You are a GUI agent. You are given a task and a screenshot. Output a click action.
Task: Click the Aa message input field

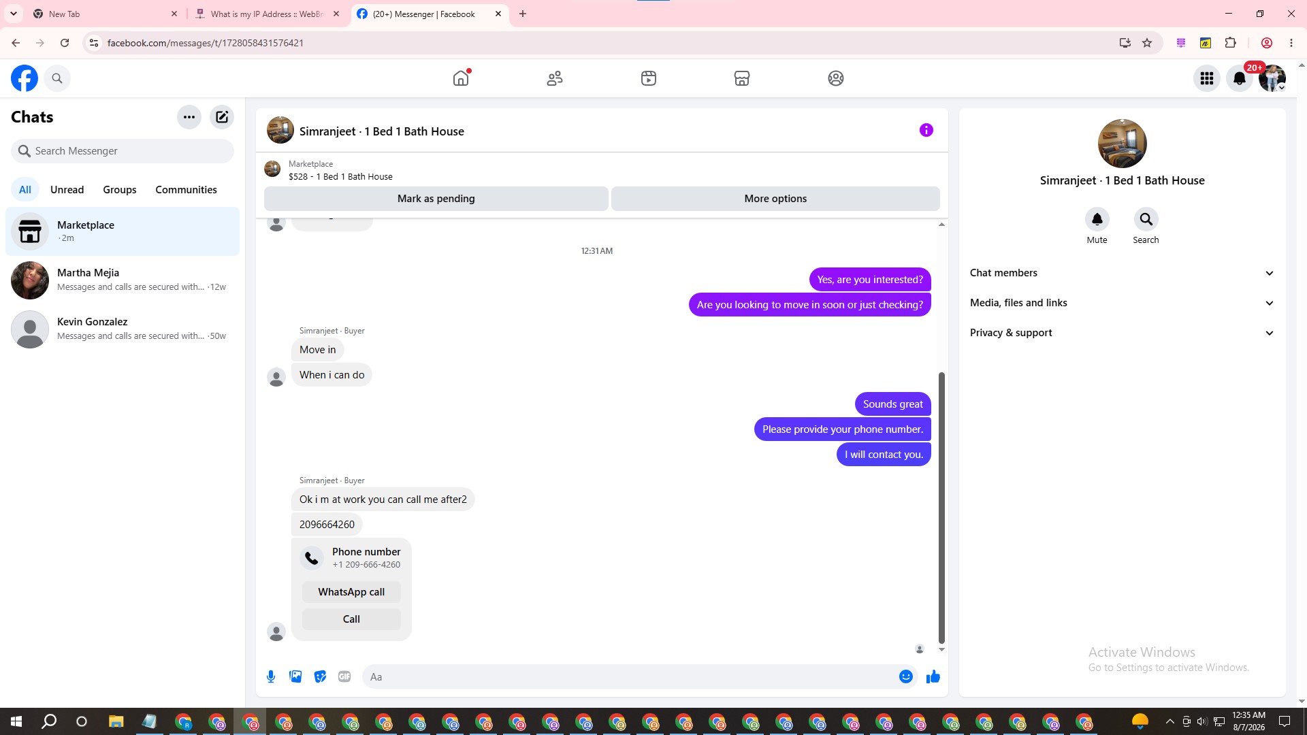tap(630, 676)
